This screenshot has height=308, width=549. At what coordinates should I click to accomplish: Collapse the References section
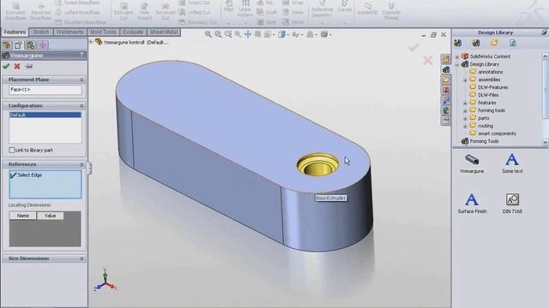(81, 164)
